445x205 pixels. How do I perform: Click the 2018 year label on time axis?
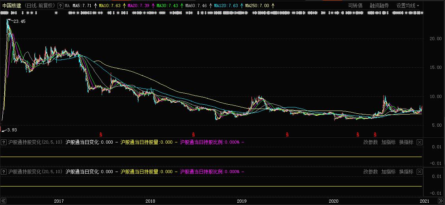click(150, 201)
